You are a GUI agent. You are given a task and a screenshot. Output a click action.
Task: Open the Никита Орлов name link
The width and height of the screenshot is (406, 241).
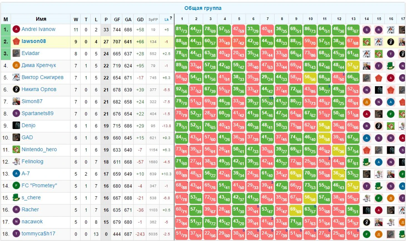39,89
